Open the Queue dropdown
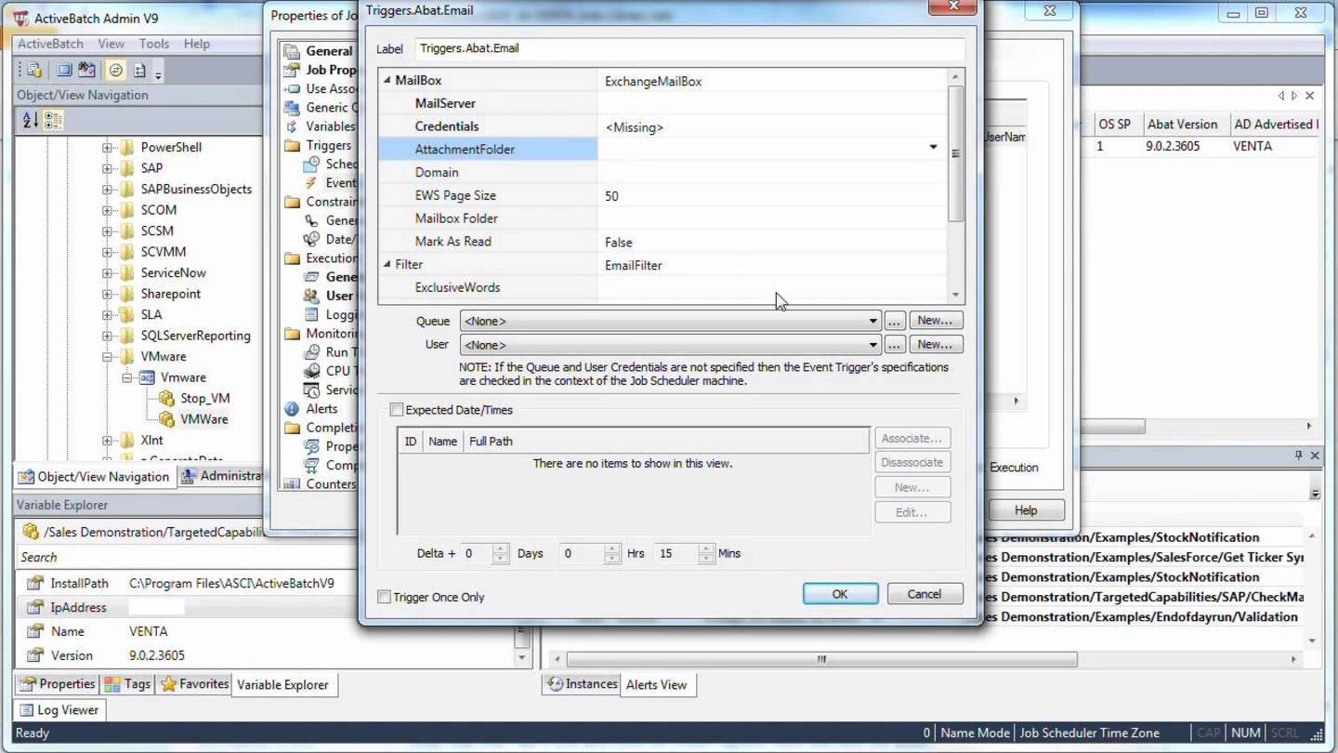Image resolution: width=1338 pixels, height=753 pixels. (x=872, y=321)
